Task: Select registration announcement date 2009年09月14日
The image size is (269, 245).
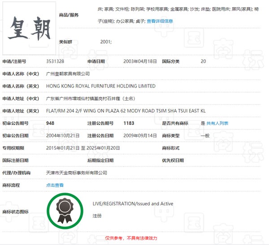Action: pyautogui.click(x=140, y=135)
